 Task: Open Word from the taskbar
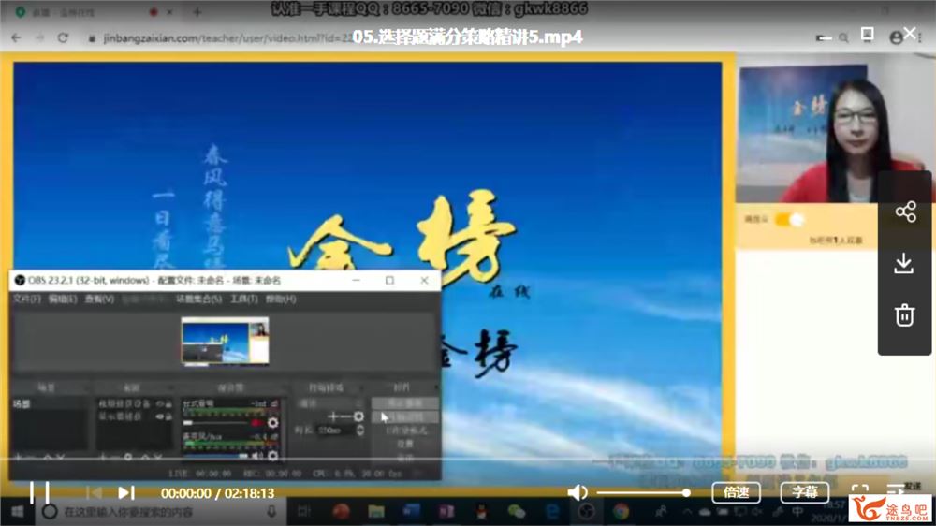411,512
